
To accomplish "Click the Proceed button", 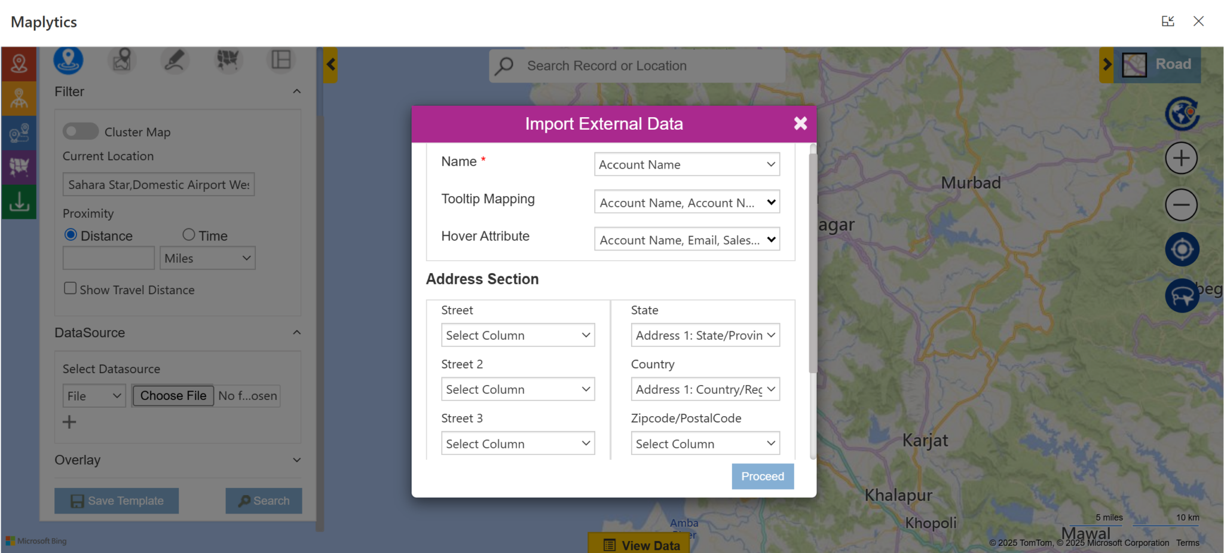I will [x=763, y=476].
